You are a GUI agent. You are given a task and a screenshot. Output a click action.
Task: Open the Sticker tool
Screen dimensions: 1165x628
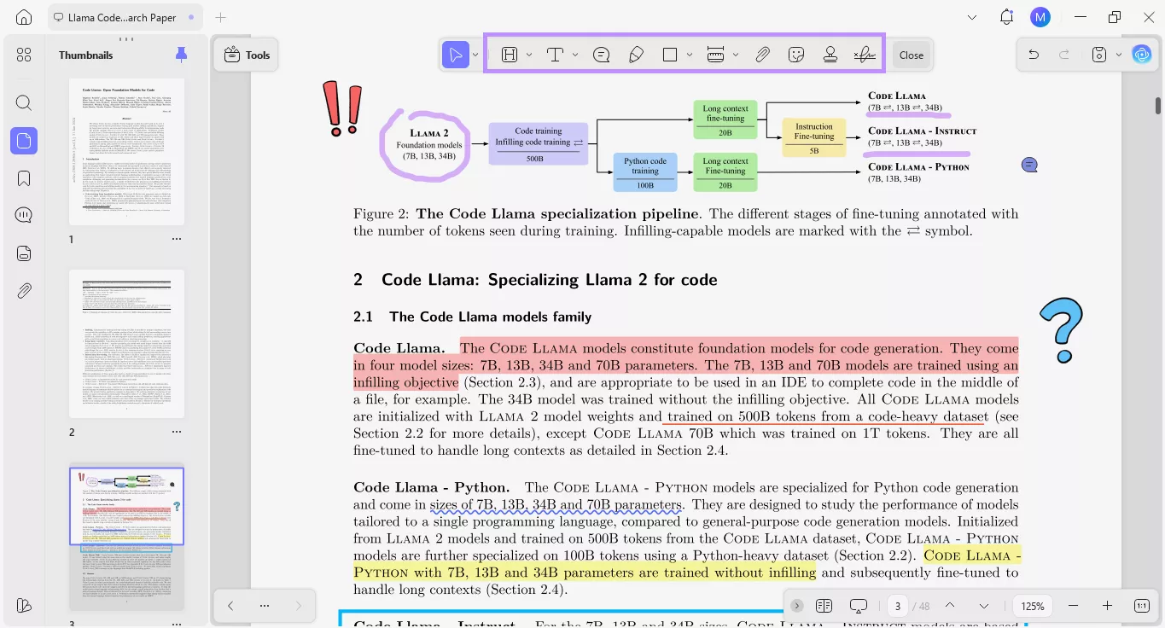coord(795,54)
